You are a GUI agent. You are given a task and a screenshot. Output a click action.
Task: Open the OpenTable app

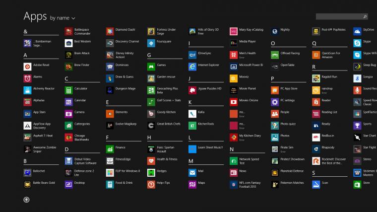click(x=275, y=67)
